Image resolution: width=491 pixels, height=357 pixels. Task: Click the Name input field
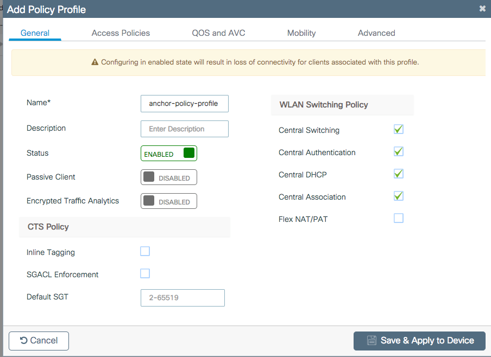point(185,104)
